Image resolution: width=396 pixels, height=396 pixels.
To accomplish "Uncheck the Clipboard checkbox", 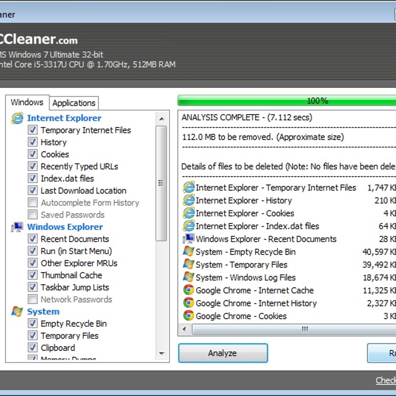I will 33,348.
